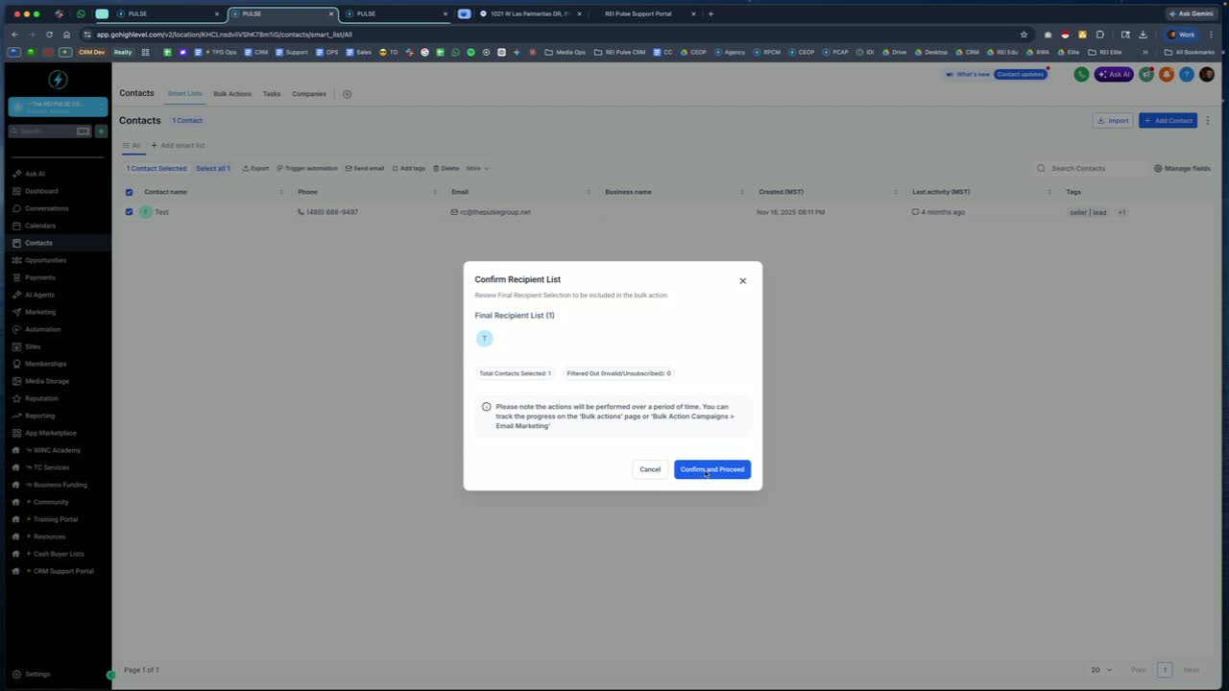Open the orange notifications bell
The width and height of the screenshot is (1229, 691).
(x=1167, y=74)
